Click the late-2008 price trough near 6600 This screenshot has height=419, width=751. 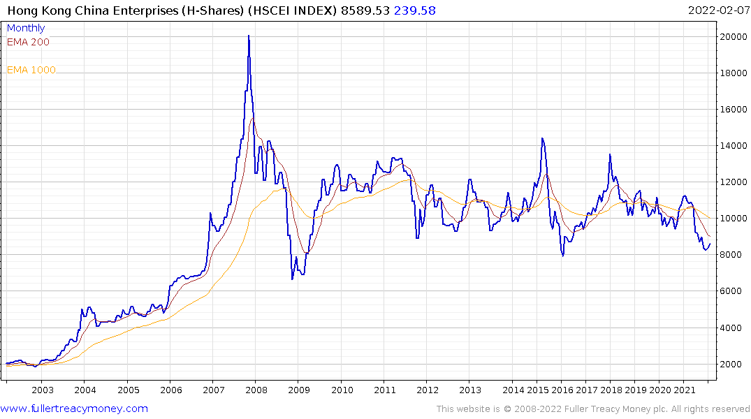pyautogui.click(x=292, y=279)
